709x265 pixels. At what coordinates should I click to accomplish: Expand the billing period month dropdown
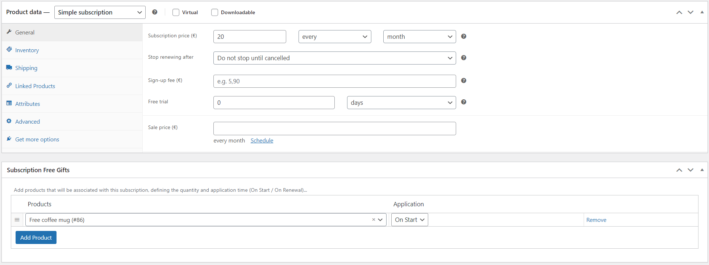(x=419, y=37)
